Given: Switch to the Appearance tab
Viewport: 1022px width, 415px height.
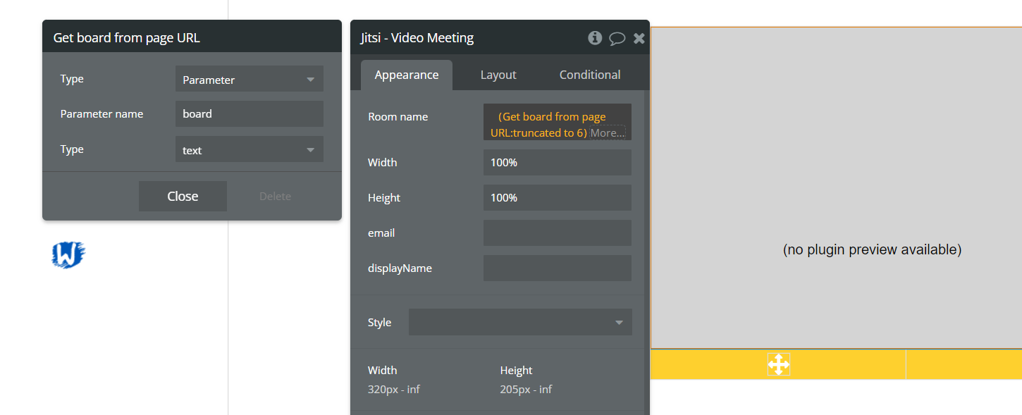Looking at the screenshot, I should pyautogui.click(x=407, y=75).
